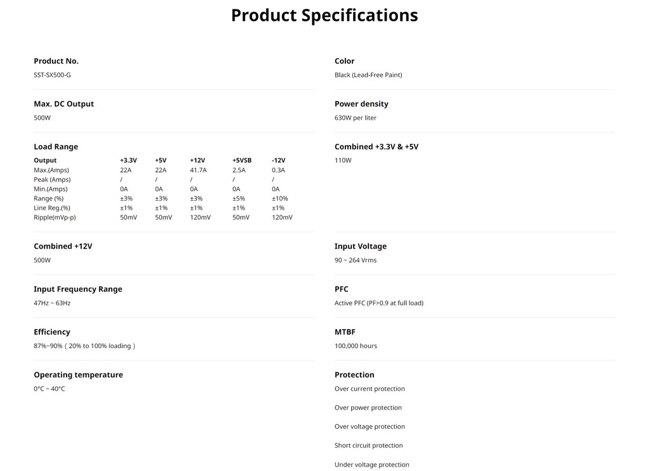
Task: Click the Load Range heading
Action: [x=56, y=147]
